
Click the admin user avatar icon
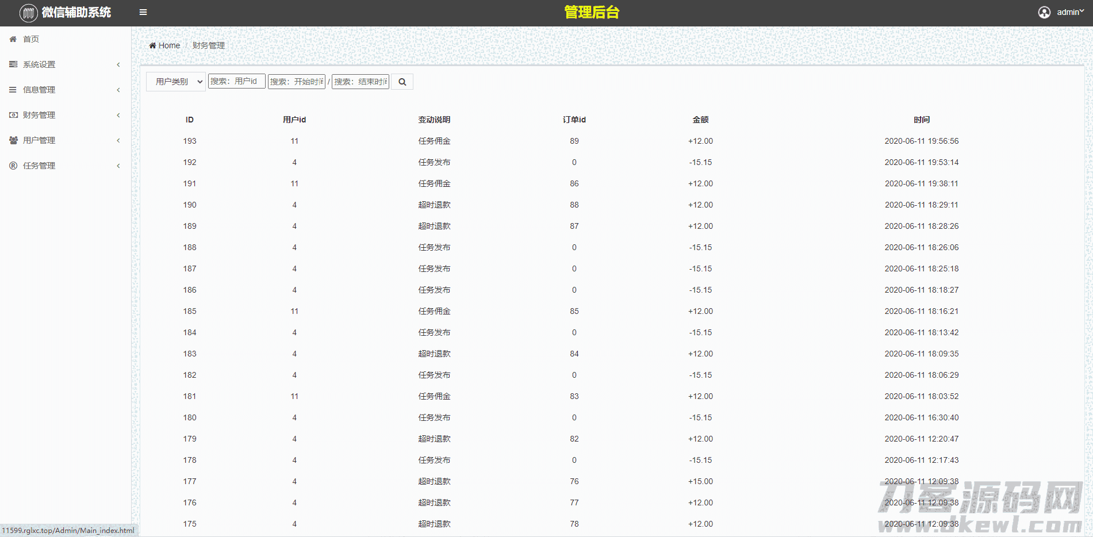[1044, 13]
